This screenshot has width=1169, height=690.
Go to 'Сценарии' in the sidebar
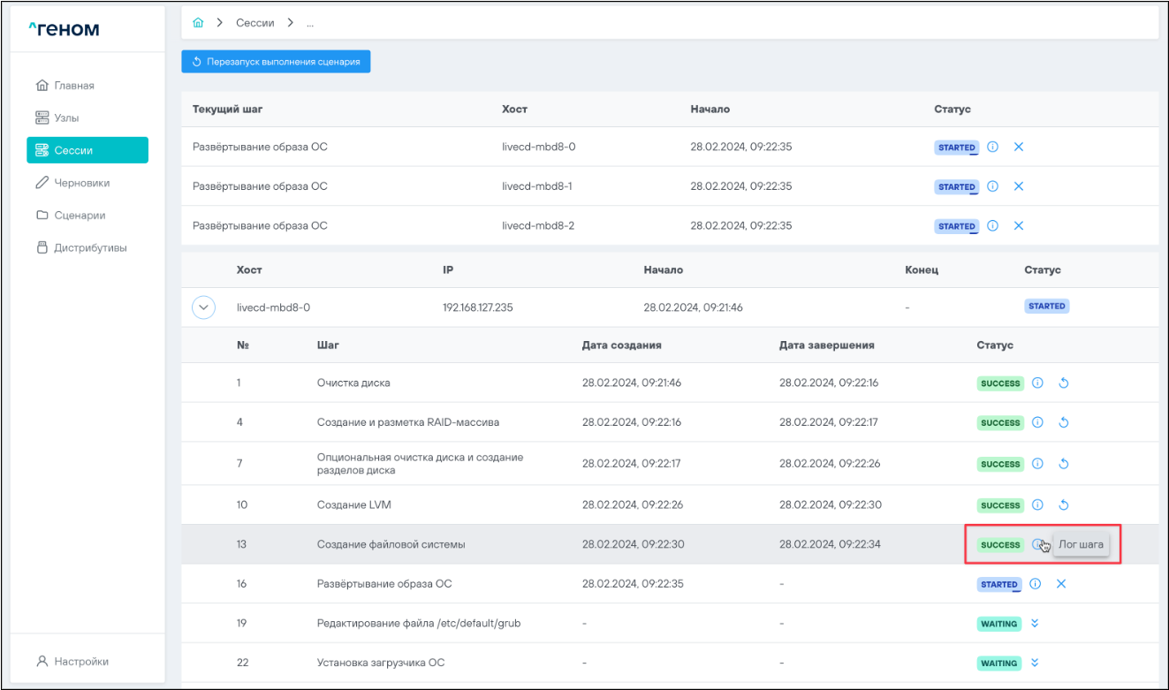80,216
